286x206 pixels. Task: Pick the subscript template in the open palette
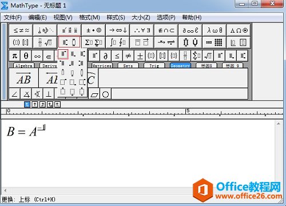coord(73,54)
